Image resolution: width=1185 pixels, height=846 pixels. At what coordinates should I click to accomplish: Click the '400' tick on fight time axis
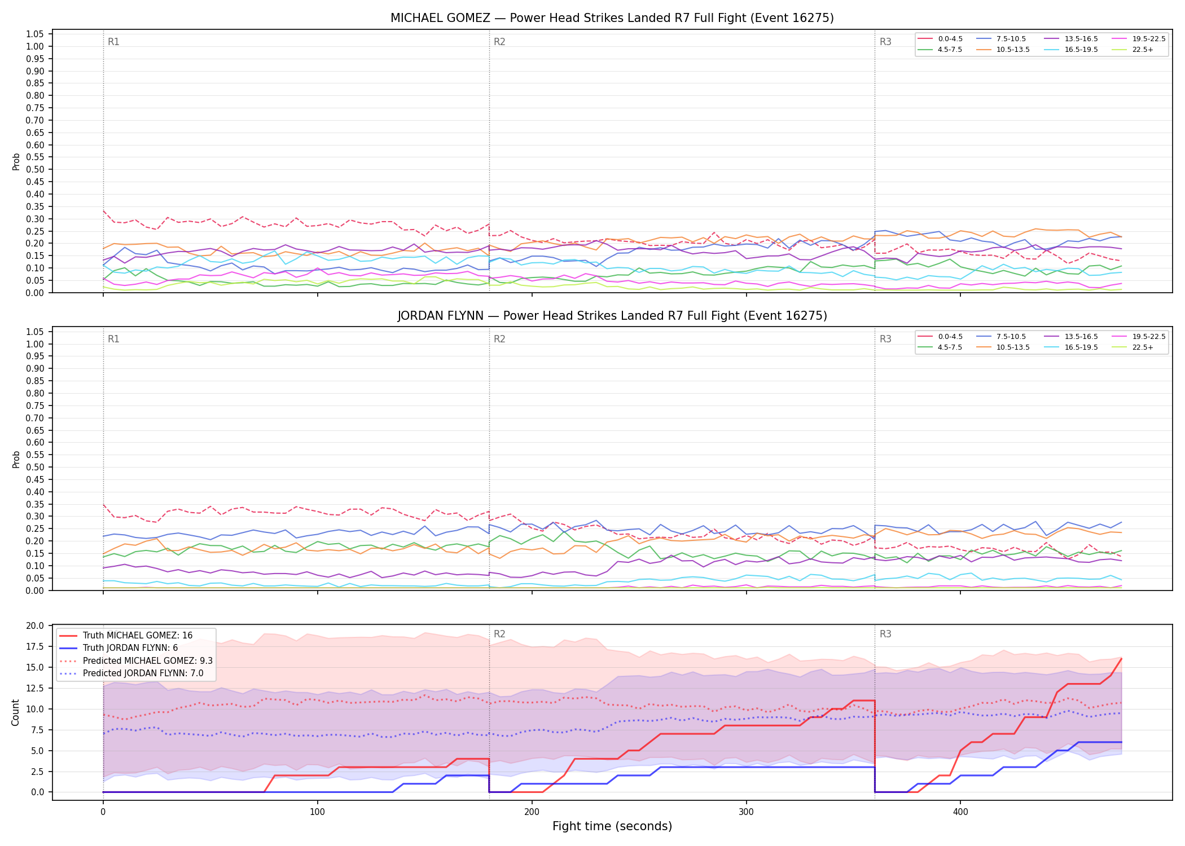pos(961,812)
